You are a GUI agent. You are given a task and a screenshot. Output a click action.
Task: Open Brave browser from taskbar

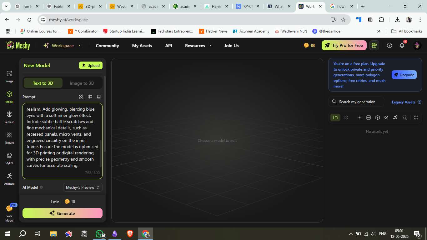[130, 234]
